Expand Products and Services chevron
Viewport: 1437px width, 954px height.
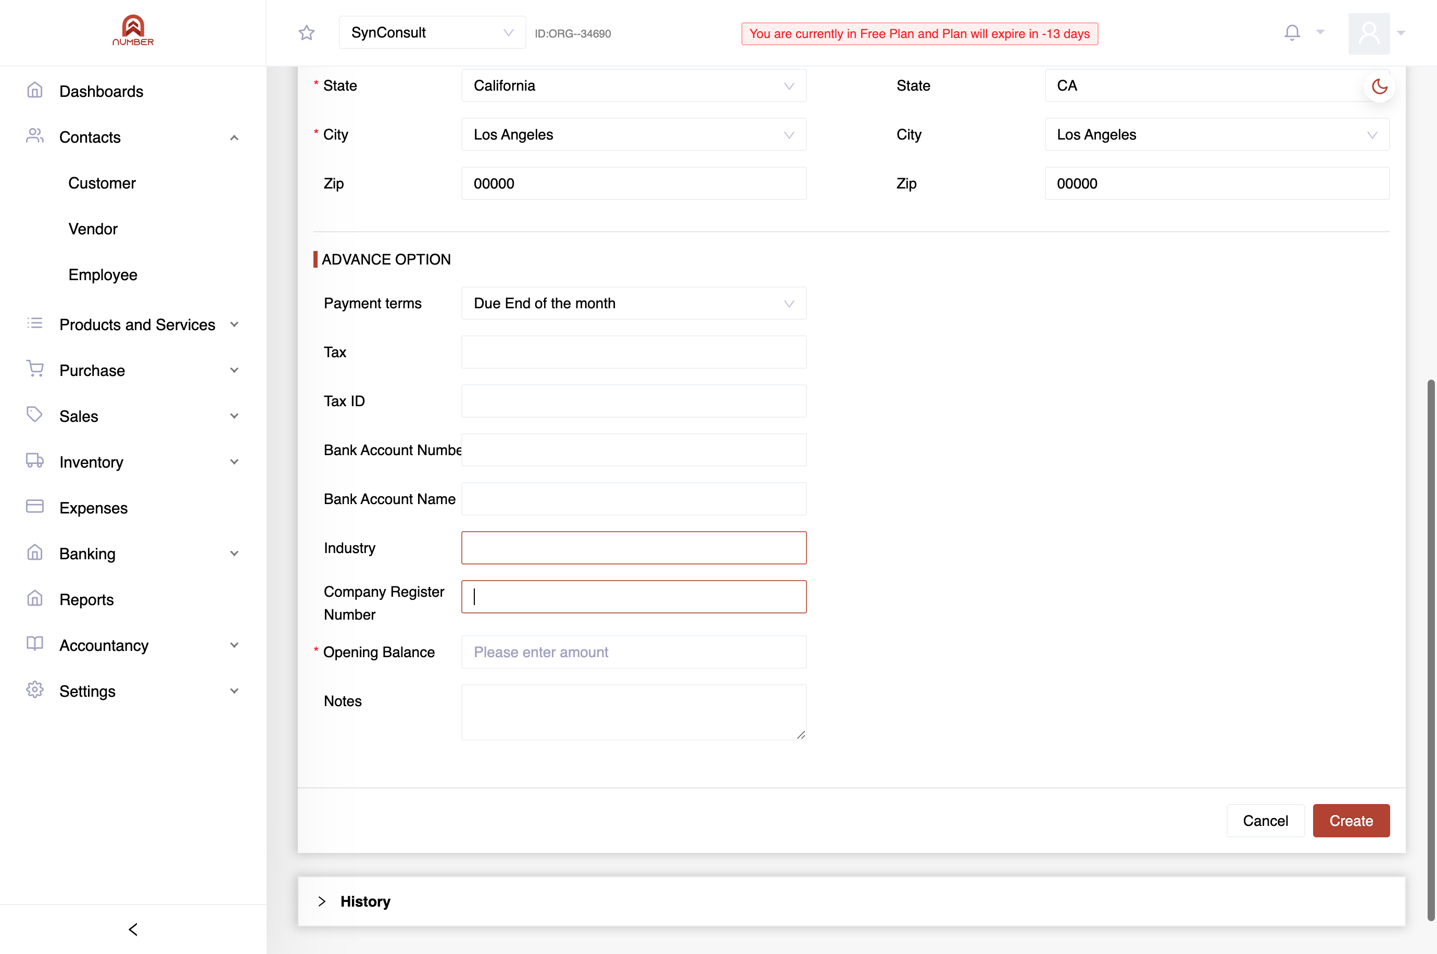point(234,325)
